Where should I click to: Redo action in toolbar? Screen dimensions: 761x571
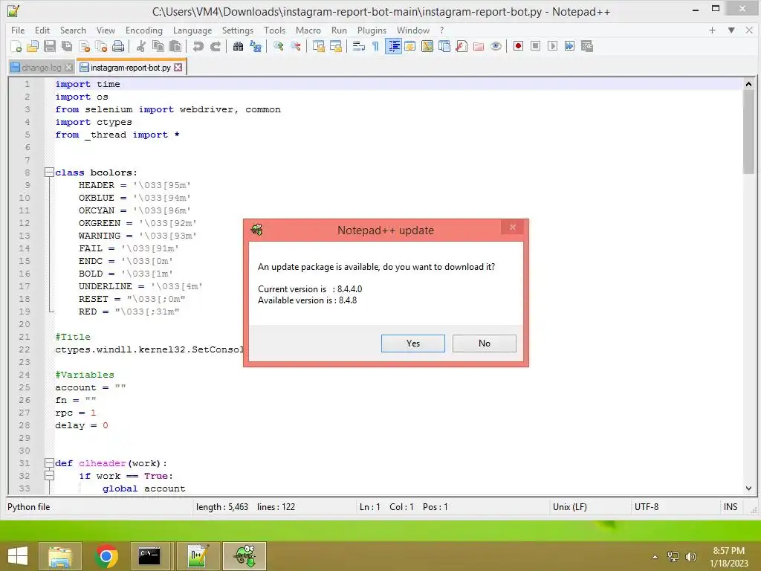click(216, 46)
